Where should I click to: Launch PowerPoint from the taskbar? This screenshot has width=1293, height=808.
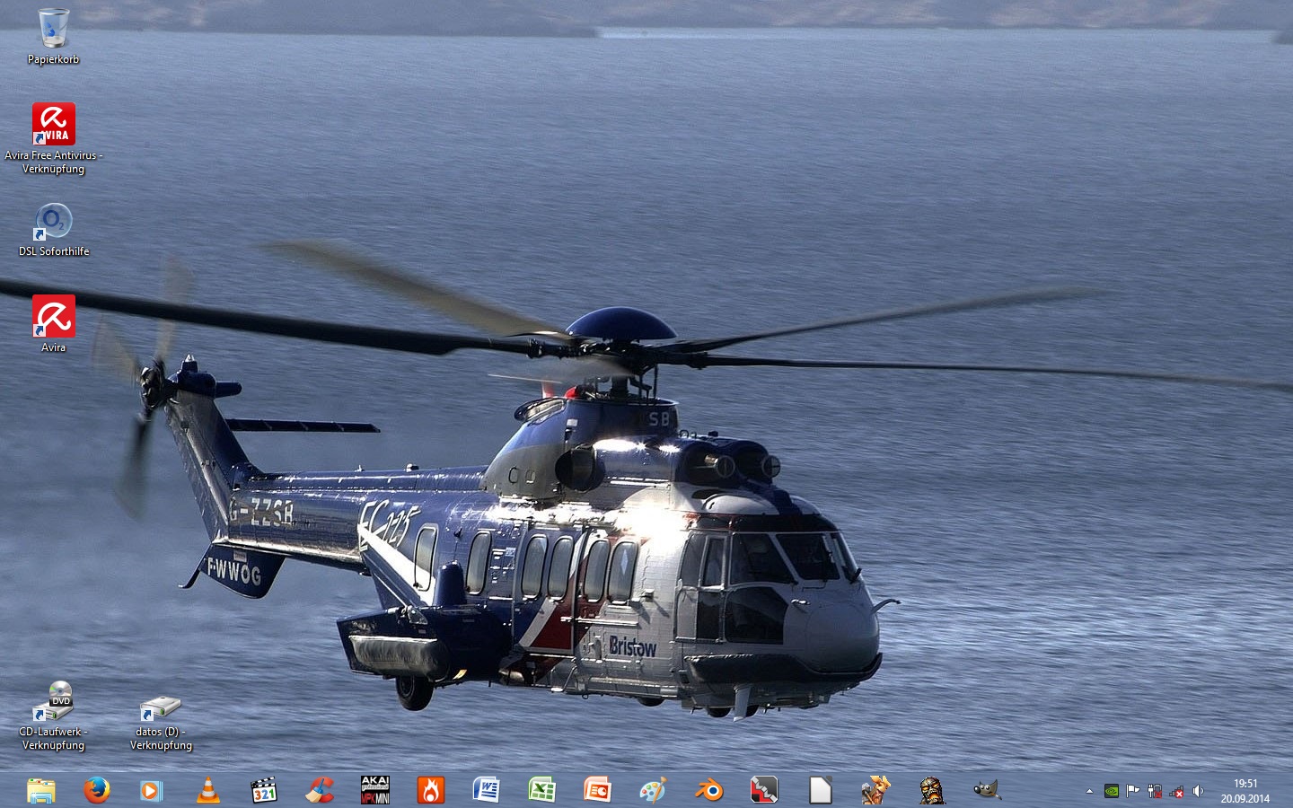point(597,790)
